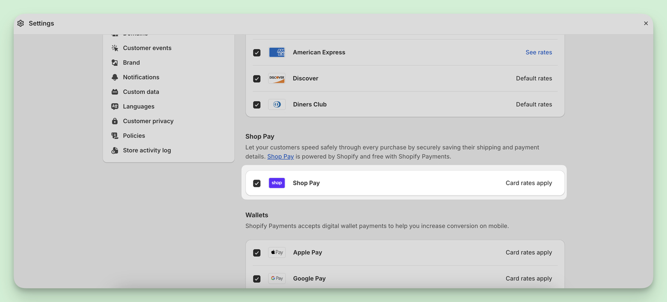This screenshot has height=302, width=667.
Task: Select Policies in the settings sidebar
Action: (x=134, y=135)
